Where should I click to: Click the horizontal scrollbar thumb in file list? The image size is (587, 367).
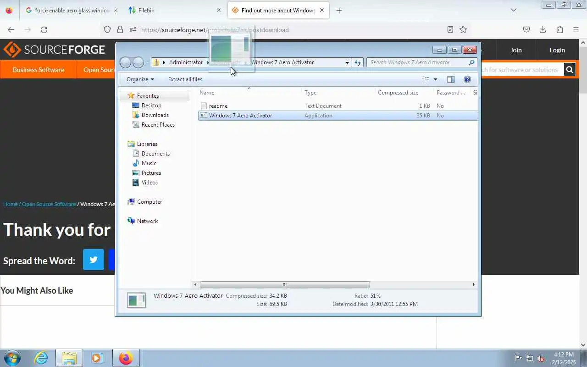[285, 284]
